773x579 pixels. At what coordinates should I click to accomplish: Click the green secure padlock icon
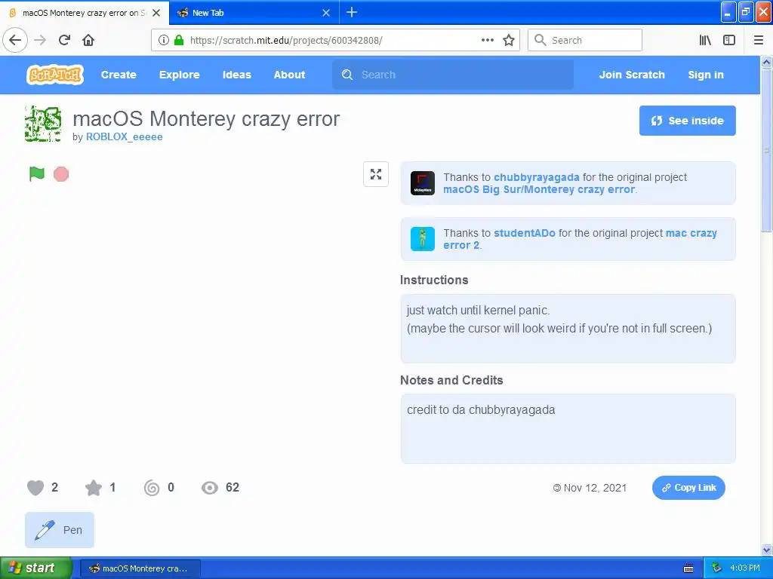pyautogui.click(x=179, y=40)
